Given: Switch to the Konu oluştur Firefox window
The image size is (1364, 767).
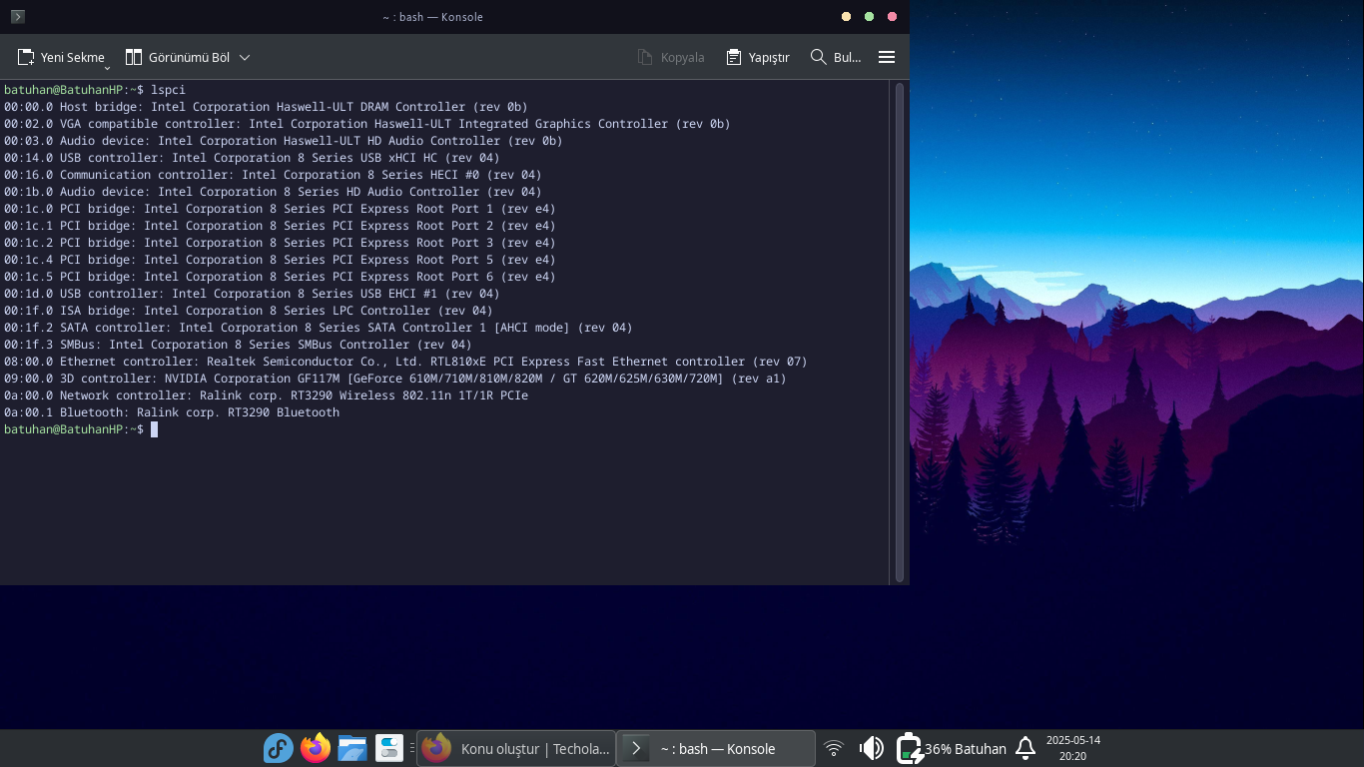Looking at the screenshot, I should (515, 748).
